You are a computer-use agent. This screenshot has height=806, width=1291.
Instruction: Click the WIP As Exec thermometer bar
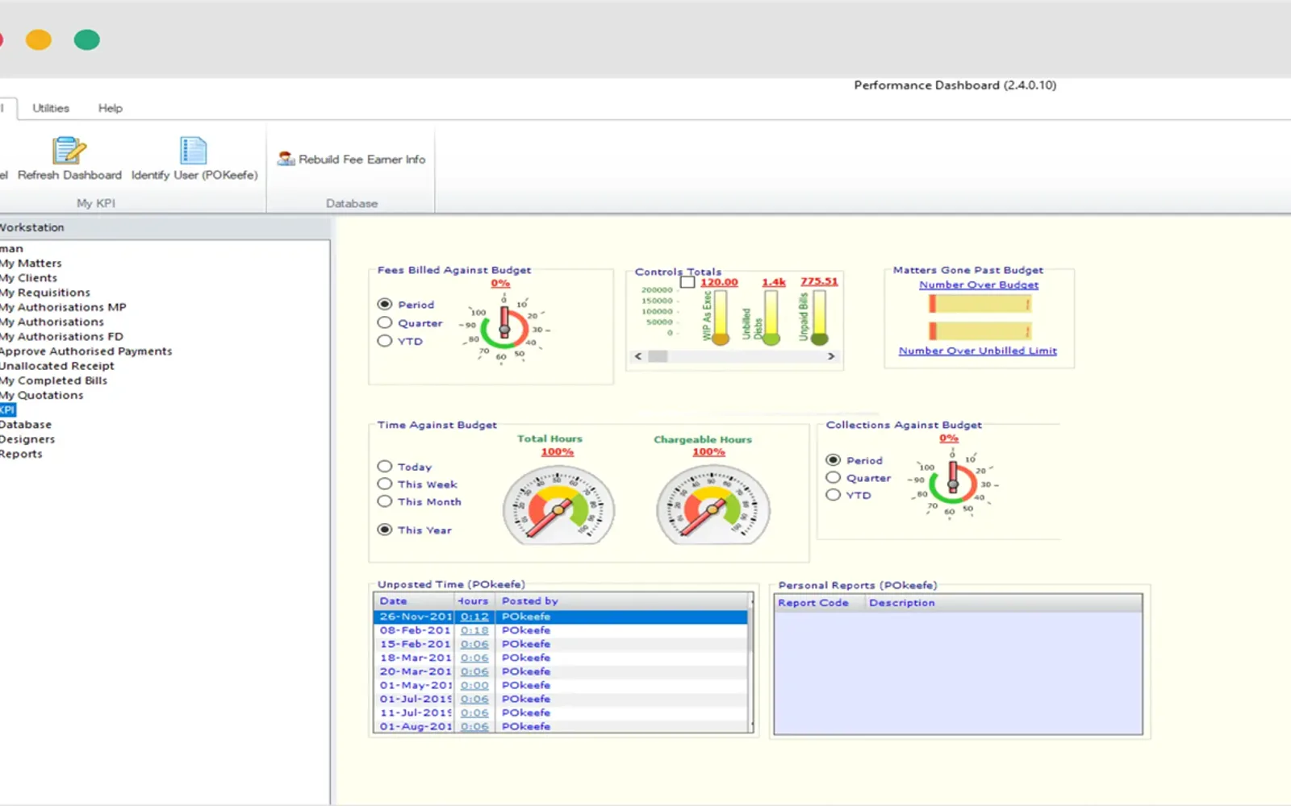[721, 316]
